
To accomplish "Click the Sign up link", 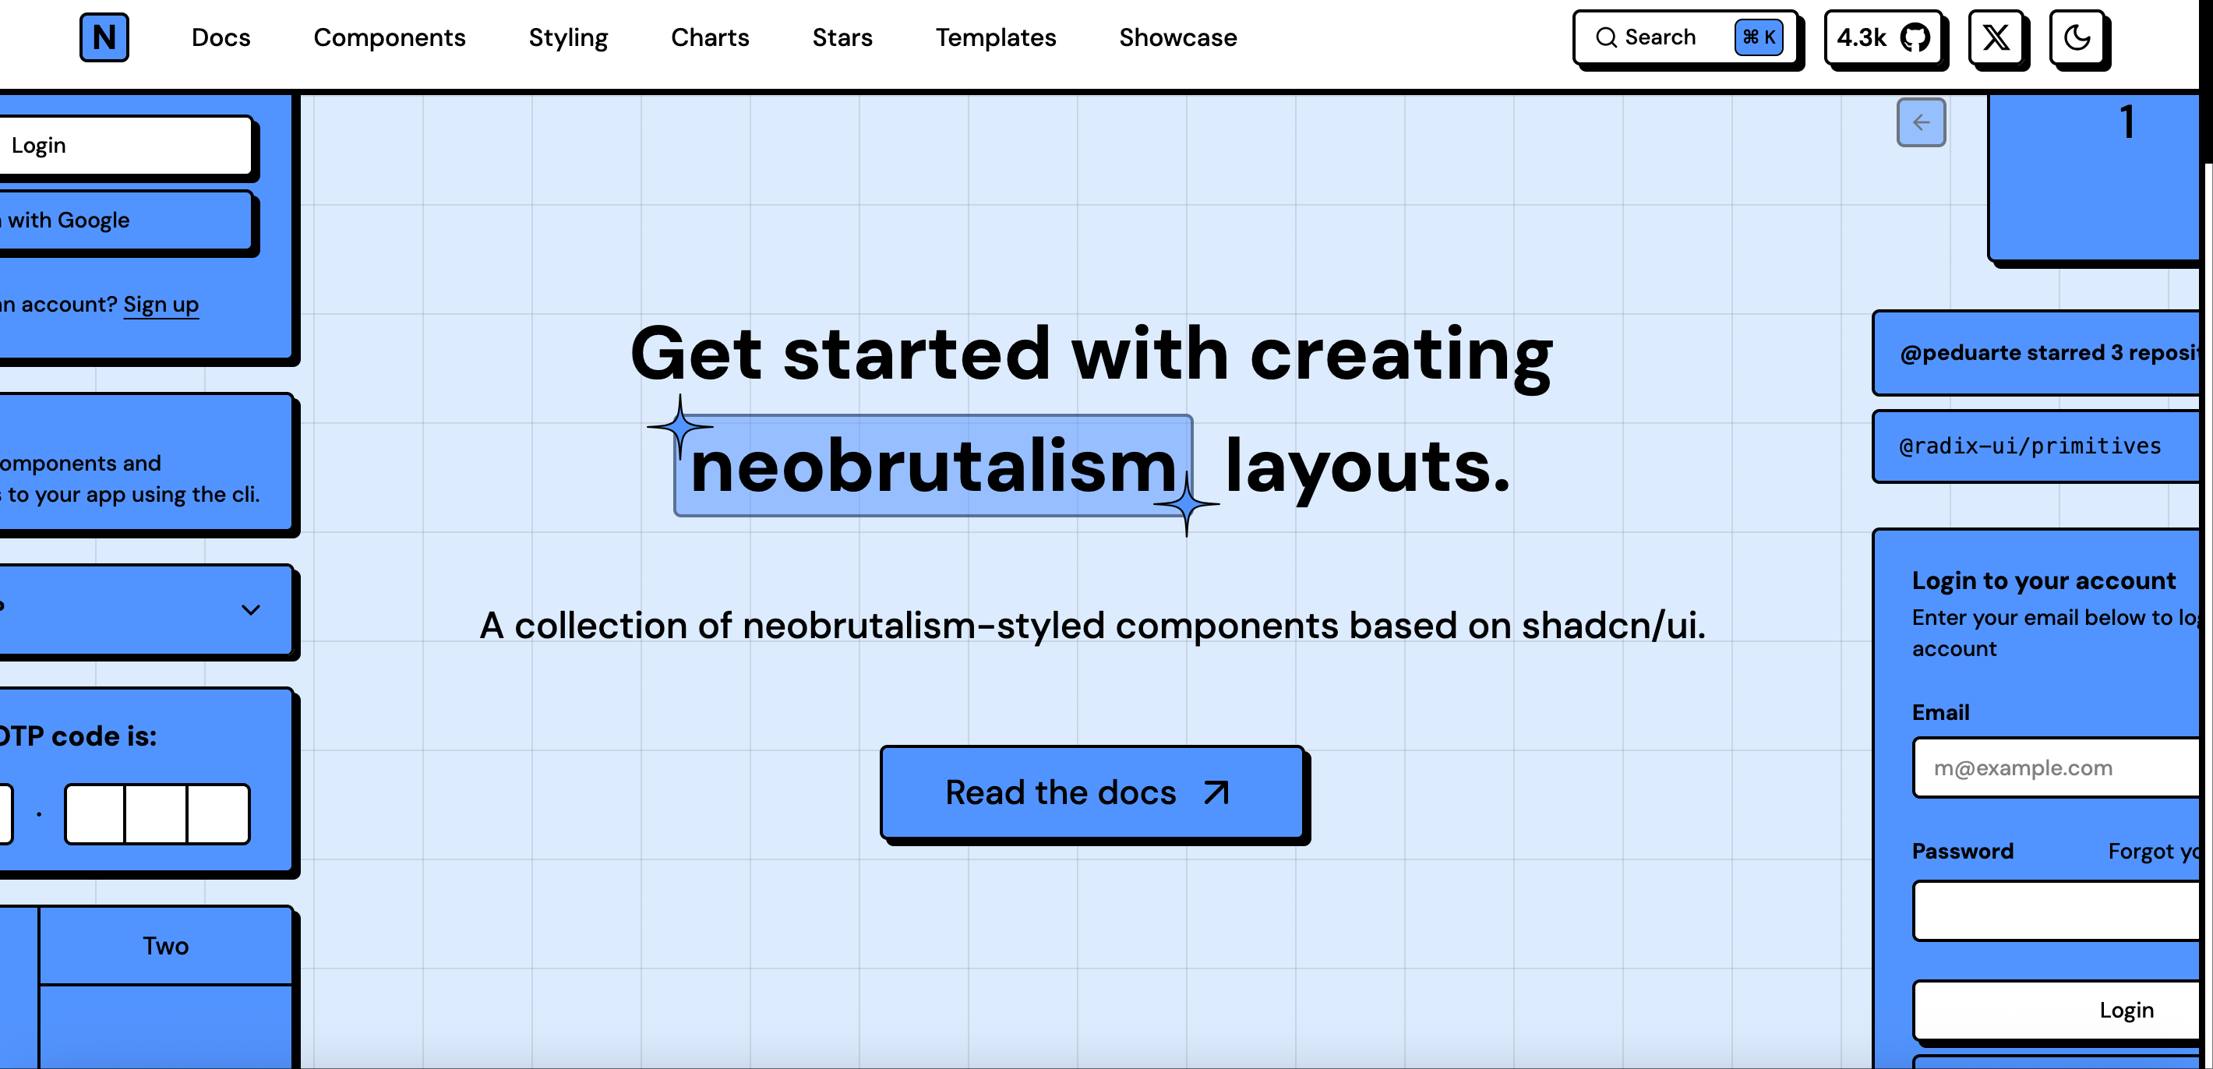I will (161, 304).
